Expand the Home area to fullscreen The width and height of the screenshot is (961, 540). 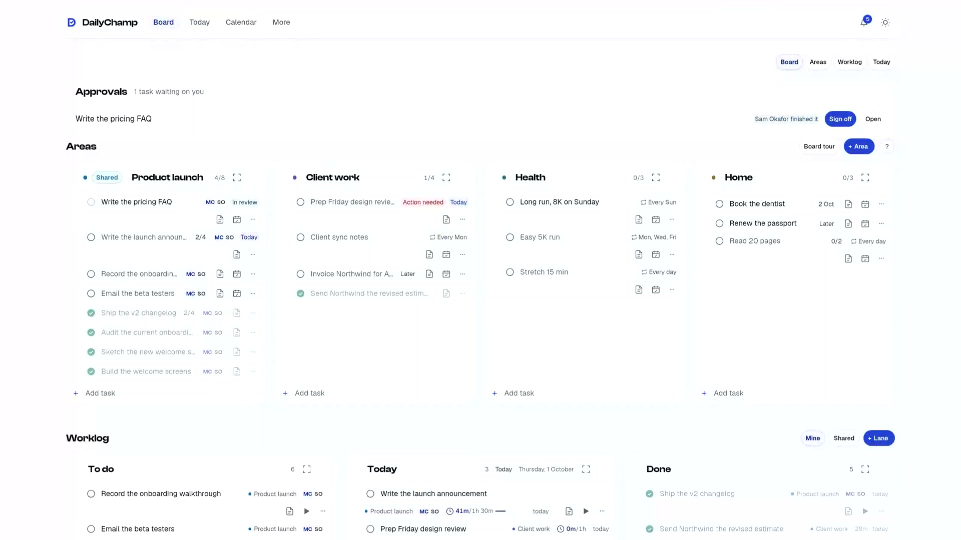[x=865, y=177]
